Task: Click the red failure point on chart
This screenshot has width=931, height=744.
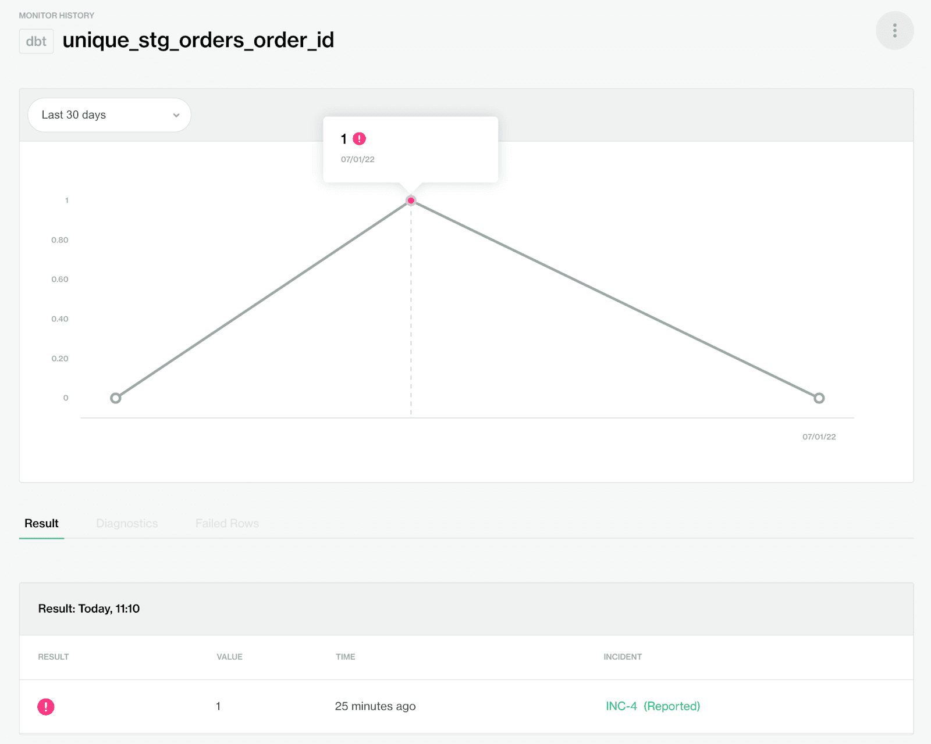Action: coord(411,201)
